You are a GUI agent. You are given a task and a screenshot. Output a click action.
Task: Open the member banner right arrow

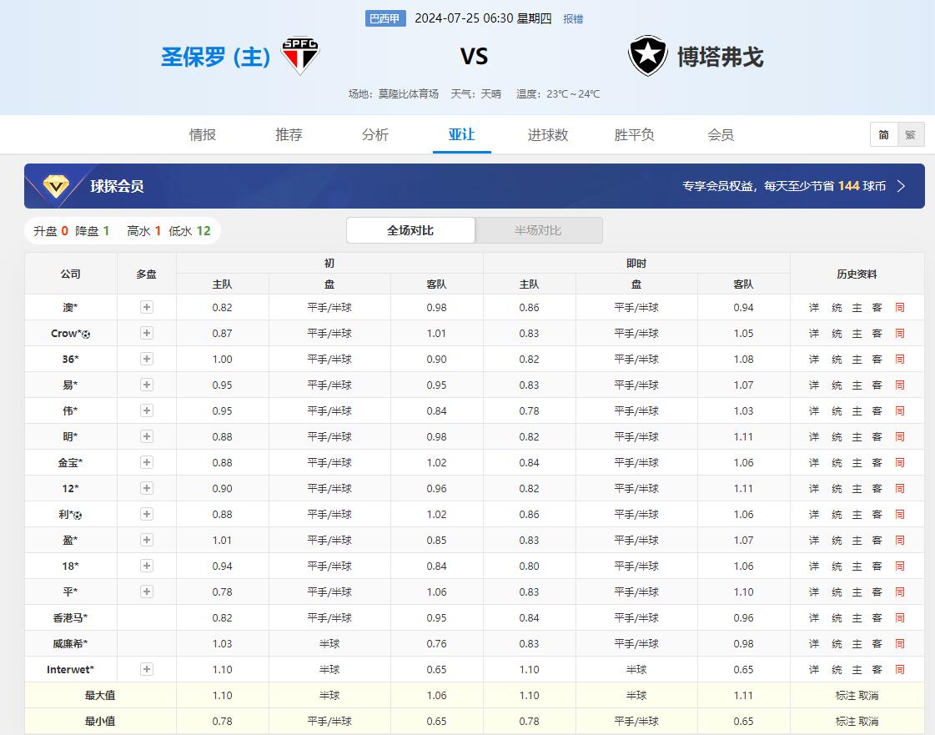click(x=901, y=186)
